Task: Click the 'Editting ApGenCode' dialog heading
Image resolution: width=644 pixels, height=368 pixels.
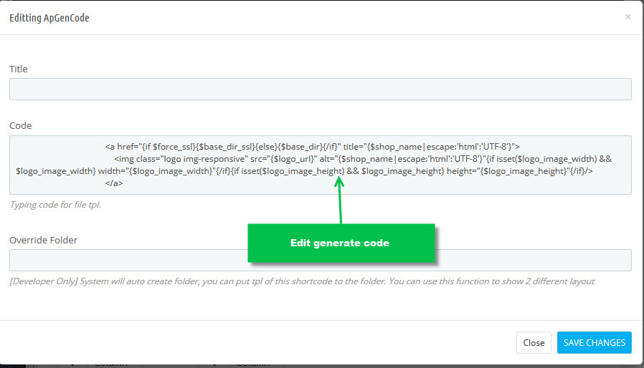Action: click(x=49, y=18)
